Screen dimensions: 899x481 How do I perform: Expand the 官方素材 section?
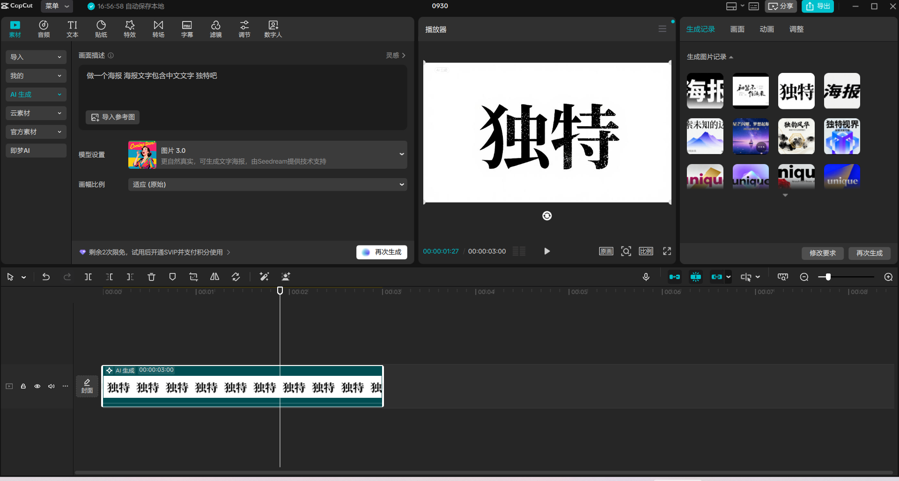click(x=36, y=132)
